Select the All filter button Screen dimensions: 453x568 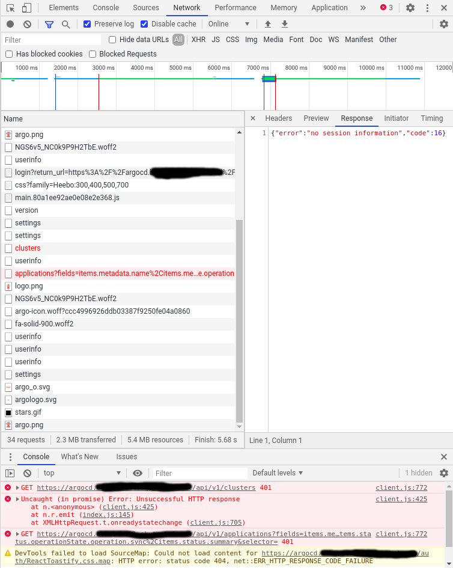coord(178,40)
